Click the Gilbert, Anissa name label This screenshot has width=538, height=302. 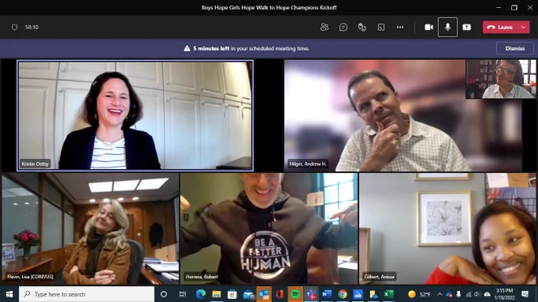379,277
